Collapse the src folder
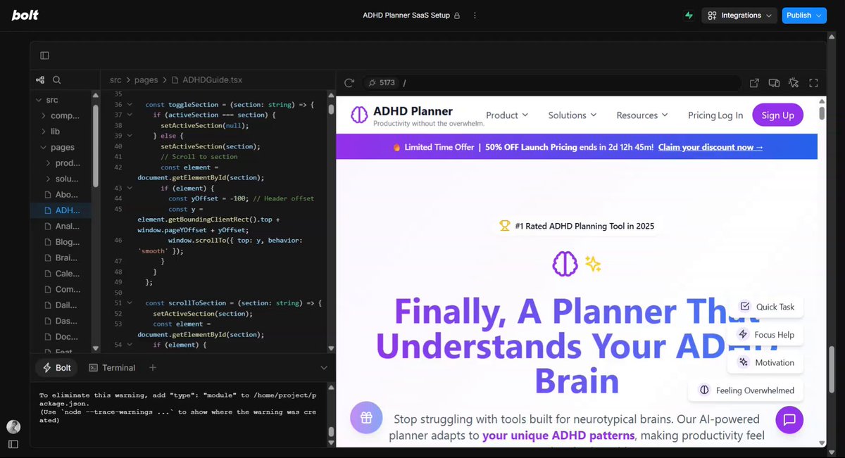The height and width of the screenshot is (458, 845). [x=46, y=100]
